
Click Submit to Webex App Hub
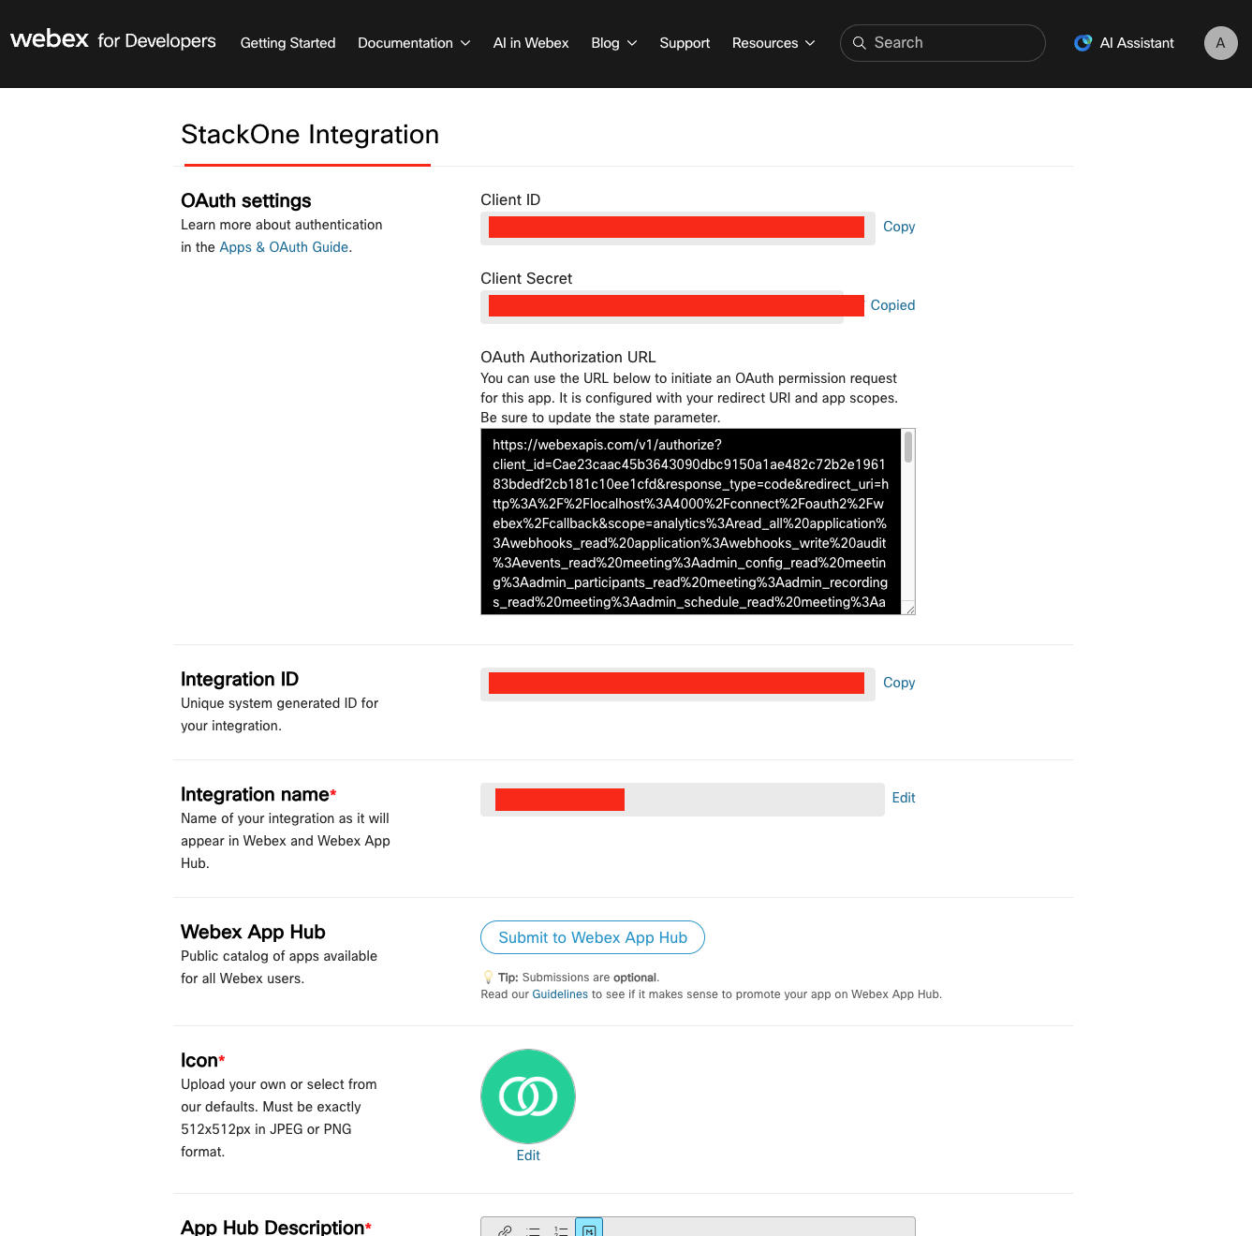pyautogui.click(x=593, y=937)
